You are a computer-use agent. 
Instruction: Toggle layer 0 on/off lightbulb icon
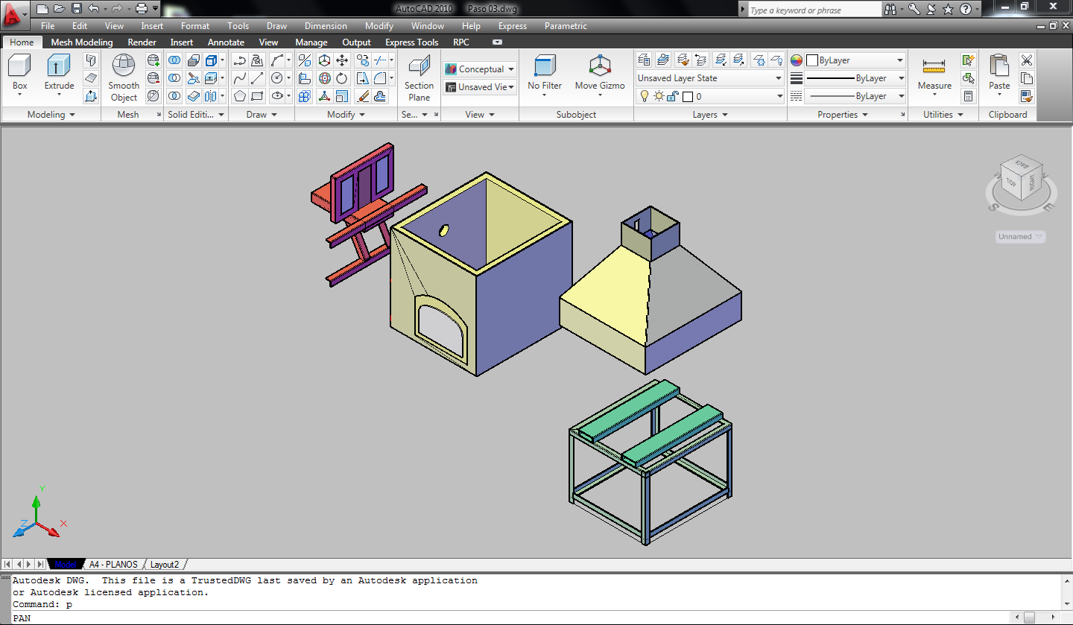pyautogui.click(x=645, y=96)
